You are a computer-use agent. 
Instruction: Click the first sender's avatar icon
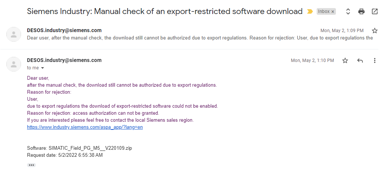click(14, 34)
